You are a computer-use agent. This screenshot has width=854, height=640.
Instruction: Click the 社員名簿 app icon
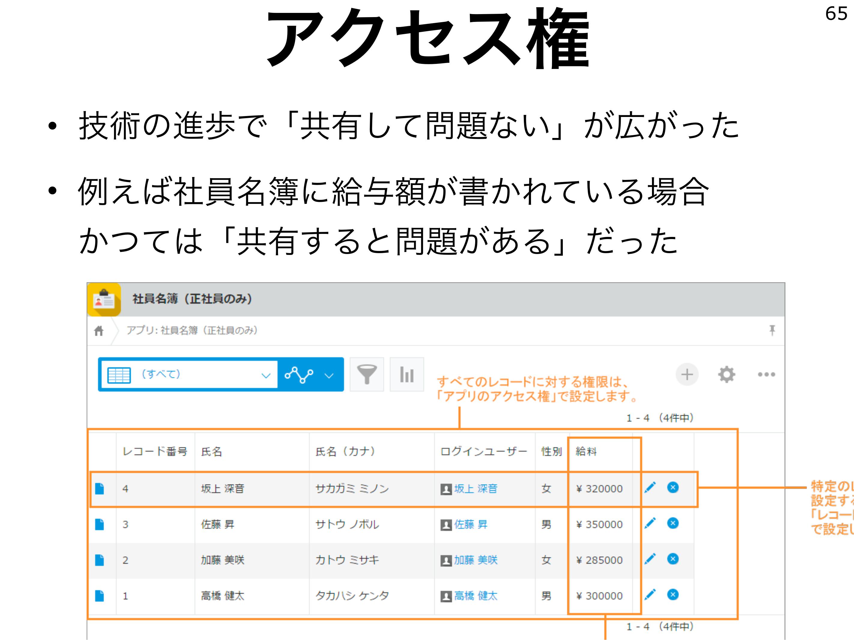tap(104, 300)
